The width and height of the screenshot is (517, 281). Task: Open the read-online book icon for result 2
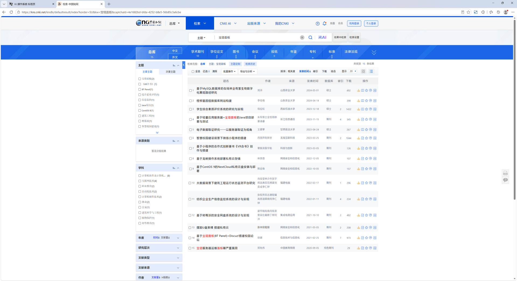point(362,101)
